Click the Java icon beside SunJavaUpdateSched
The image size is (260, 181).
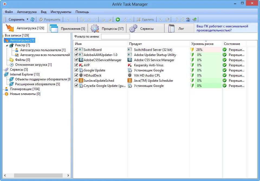coord(81,80)
